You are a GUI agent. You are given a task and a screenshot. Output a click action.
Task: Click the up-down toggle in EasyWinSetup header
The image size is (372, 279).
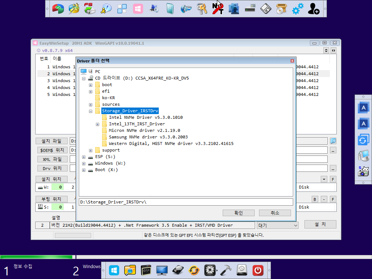[326, 50]
